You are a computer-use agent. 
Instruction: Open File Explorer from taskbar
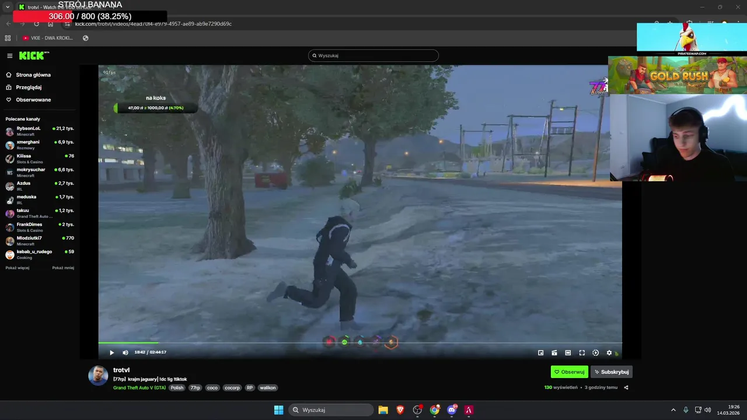(383, 410)
